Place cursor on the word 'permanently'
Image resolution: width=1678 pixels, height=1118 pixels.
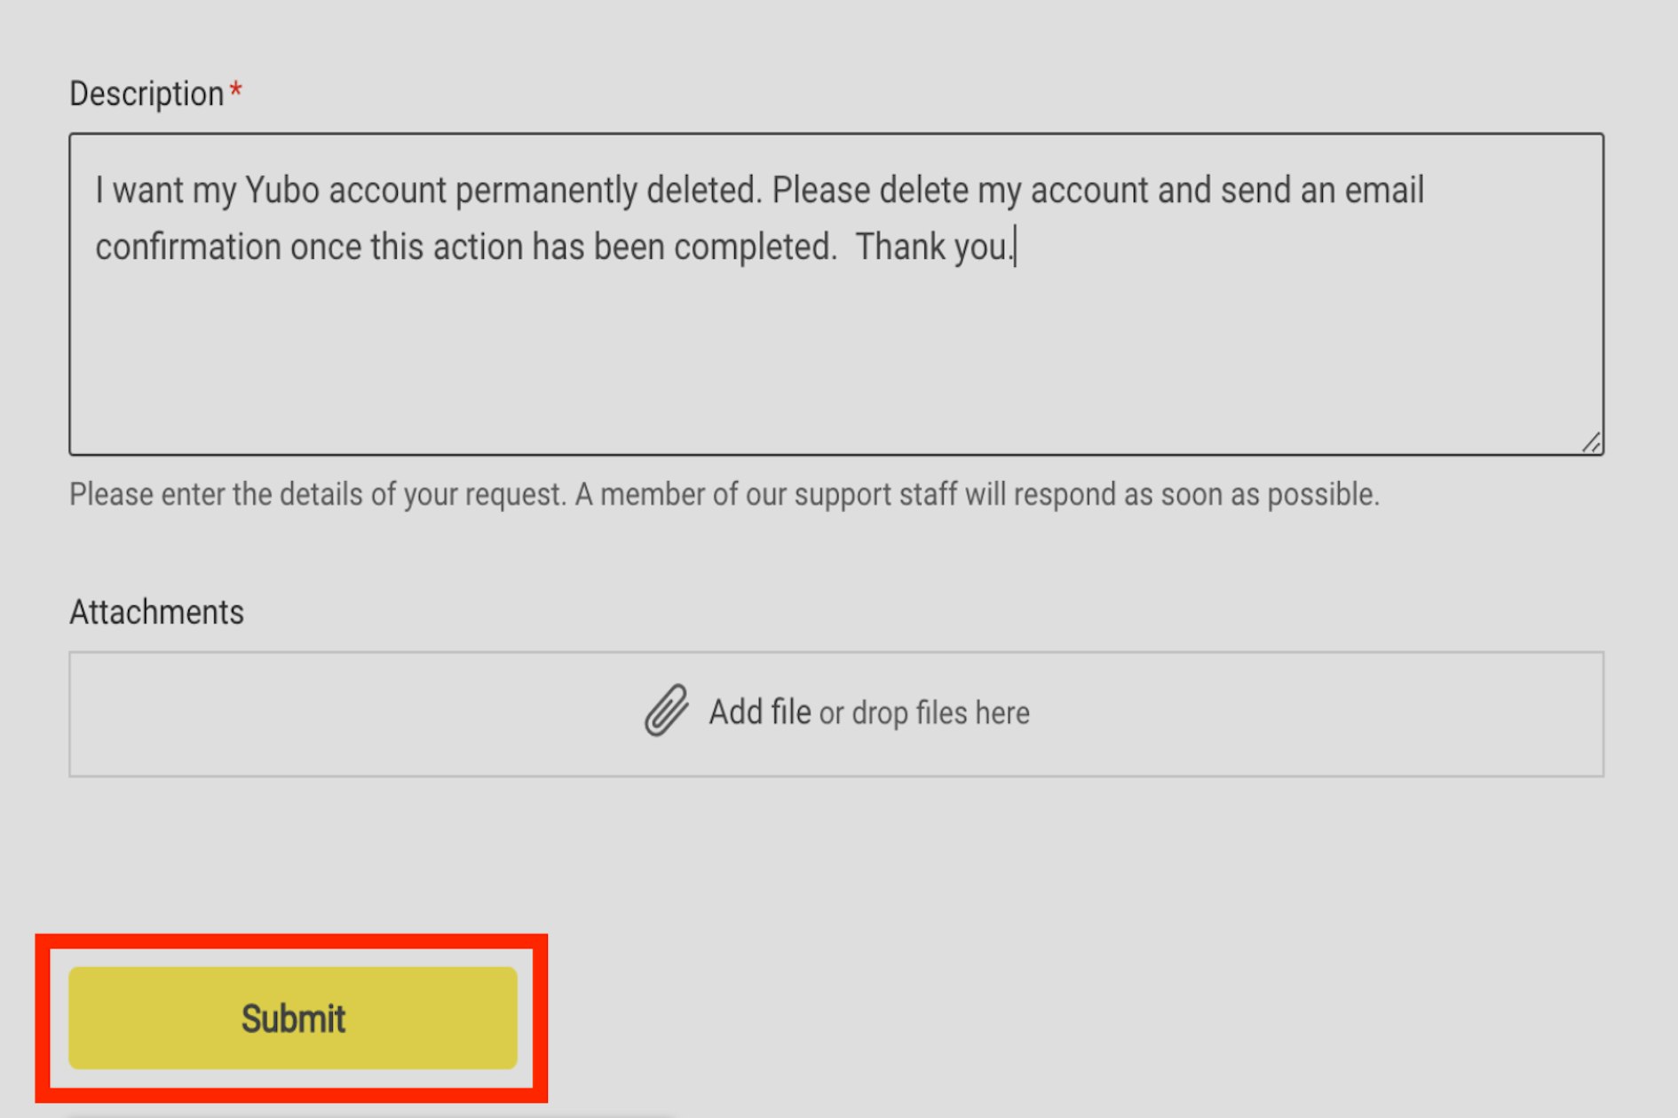(x=546, y=192)
